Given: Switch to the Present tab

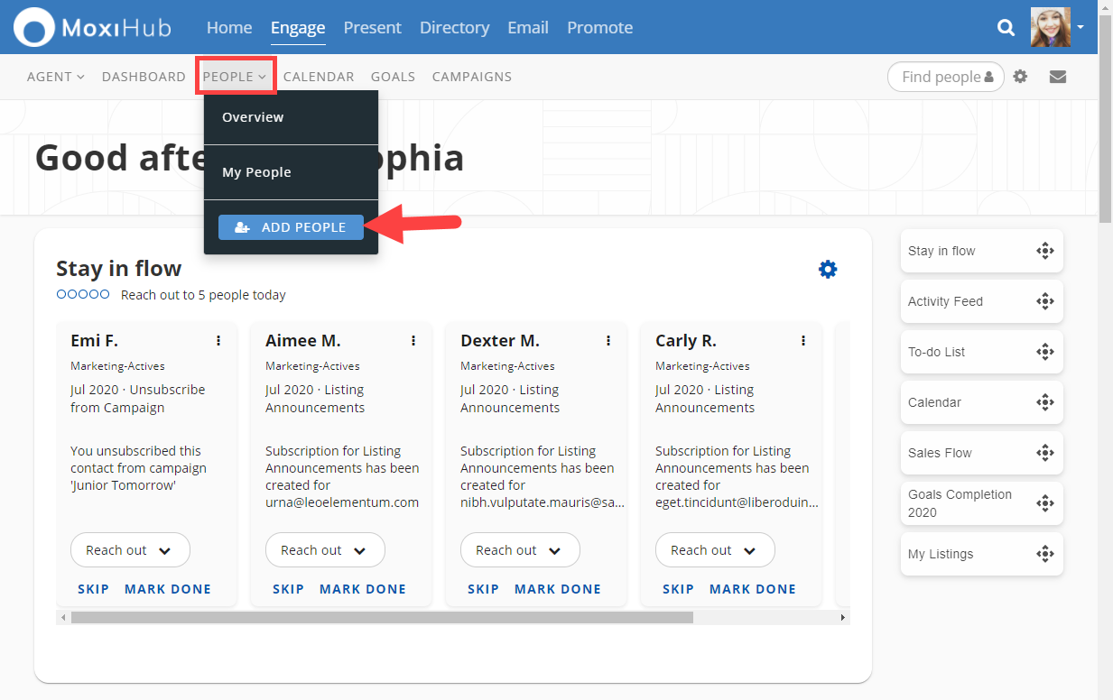Looking at the screenshot, I should pyautogui.click(x=372, y=28).
